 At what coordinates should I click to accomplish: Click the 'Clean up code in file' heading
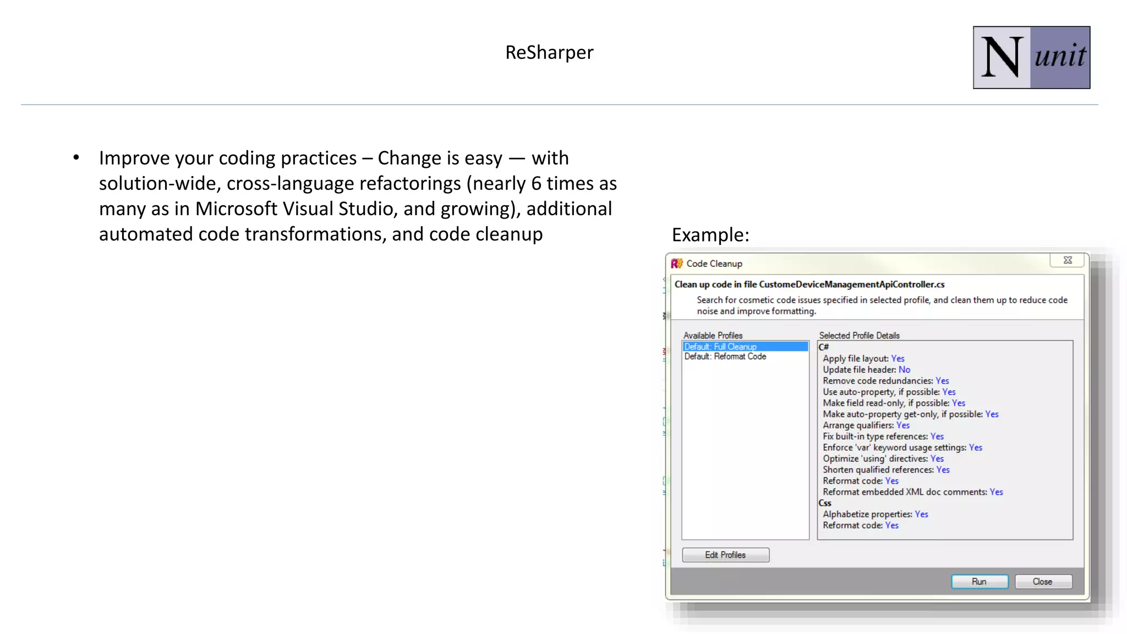click(809, 285)
